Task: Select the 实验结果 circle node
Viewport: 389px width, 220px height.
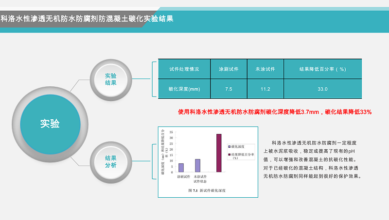Action: pos(111,79)
